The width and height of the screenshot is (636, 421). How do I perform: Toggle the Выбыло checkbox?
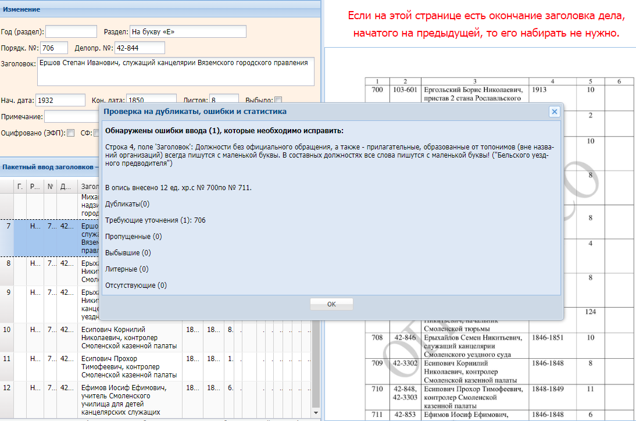pyautogui.click(x=278, y=100)
